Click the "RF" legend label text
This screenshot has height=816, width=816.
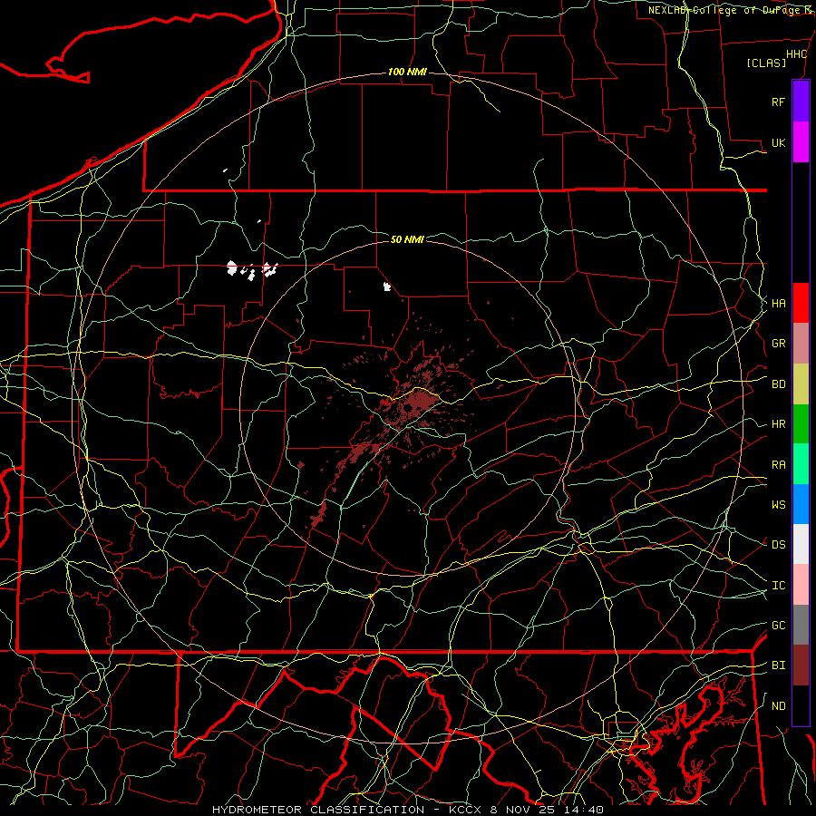pos(778,102)
